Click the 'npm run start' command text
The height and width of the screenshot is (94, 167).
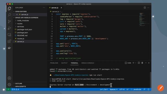[96, 75]
